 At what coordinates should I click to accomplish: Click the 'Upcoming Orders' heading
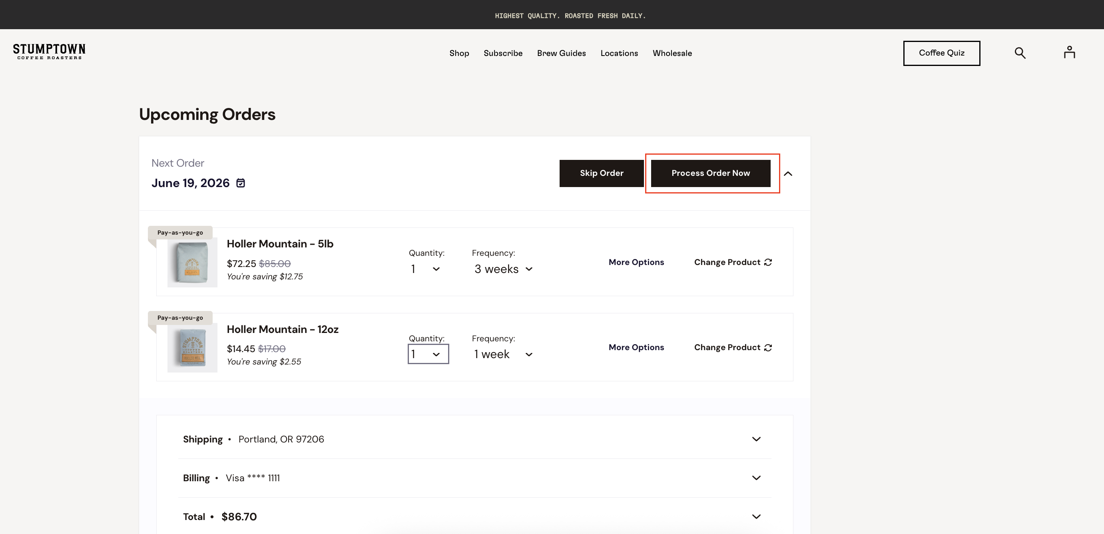(207, 114)
